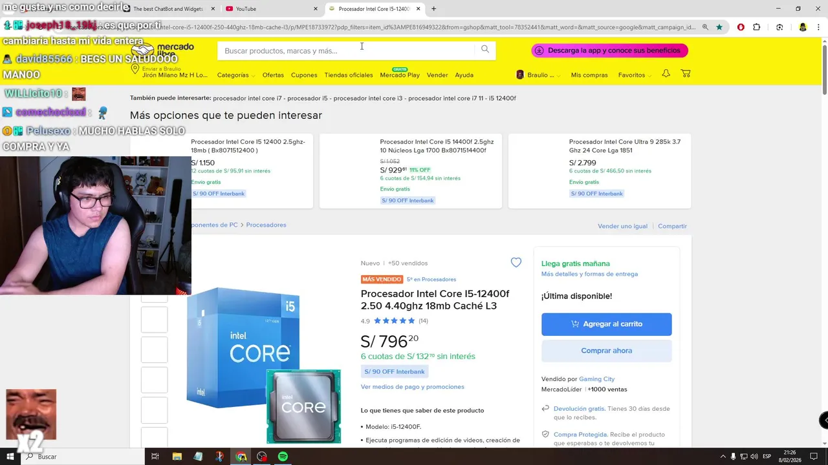This screenshot has height=465, width=828.
Task: Open Core Ultra 9 285k suggested product card
Action: 600,171
